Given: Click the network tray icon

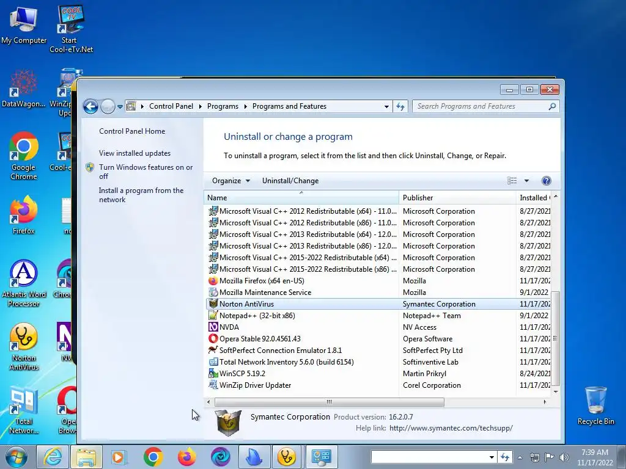Looking at the screenshot, I should [534, 457].
